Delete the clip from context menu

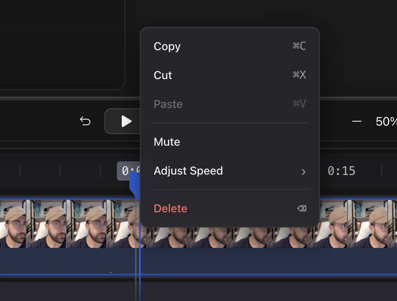(x=230, y=208)
